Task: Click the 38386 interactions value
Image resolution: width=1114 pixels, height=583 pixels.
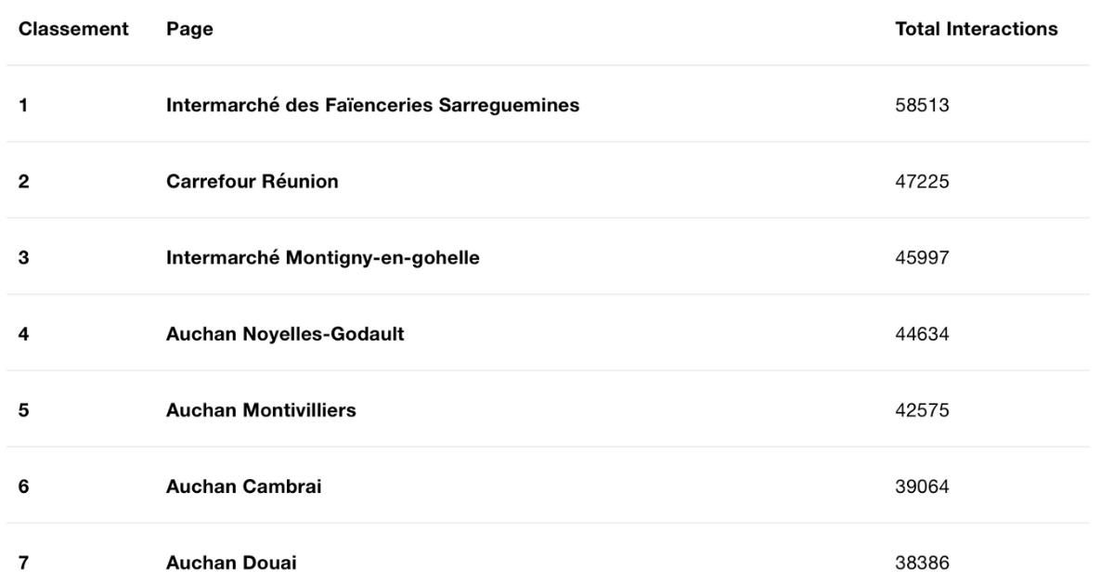Action: [x=922, y=562]
